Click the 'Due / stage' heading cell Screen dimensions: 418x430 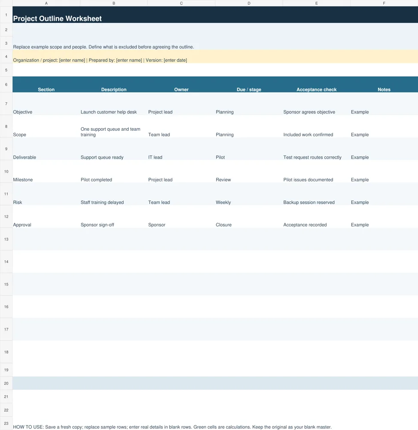pos(249,84)
